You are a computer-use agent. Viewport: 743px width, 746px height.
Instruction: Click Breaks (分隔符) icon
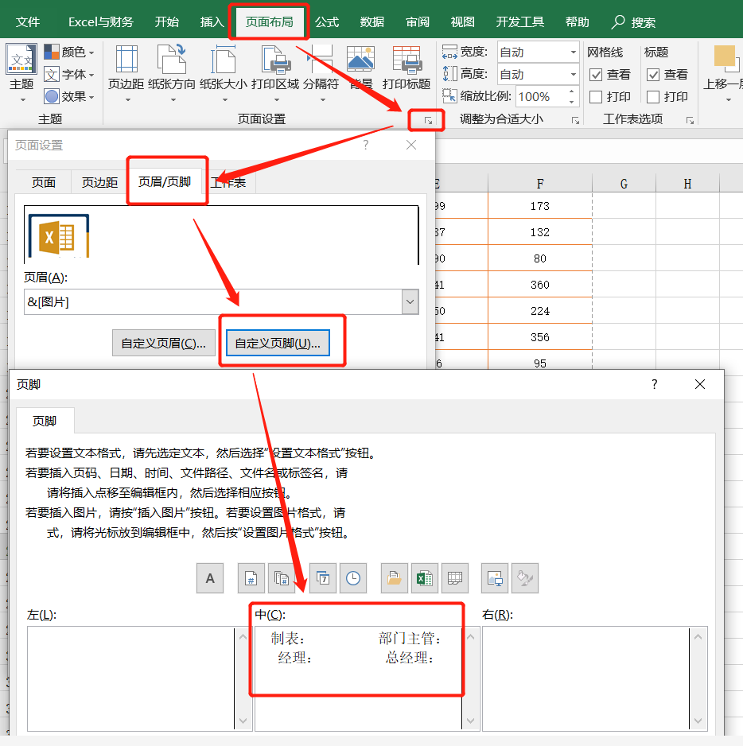pos(321,60)
